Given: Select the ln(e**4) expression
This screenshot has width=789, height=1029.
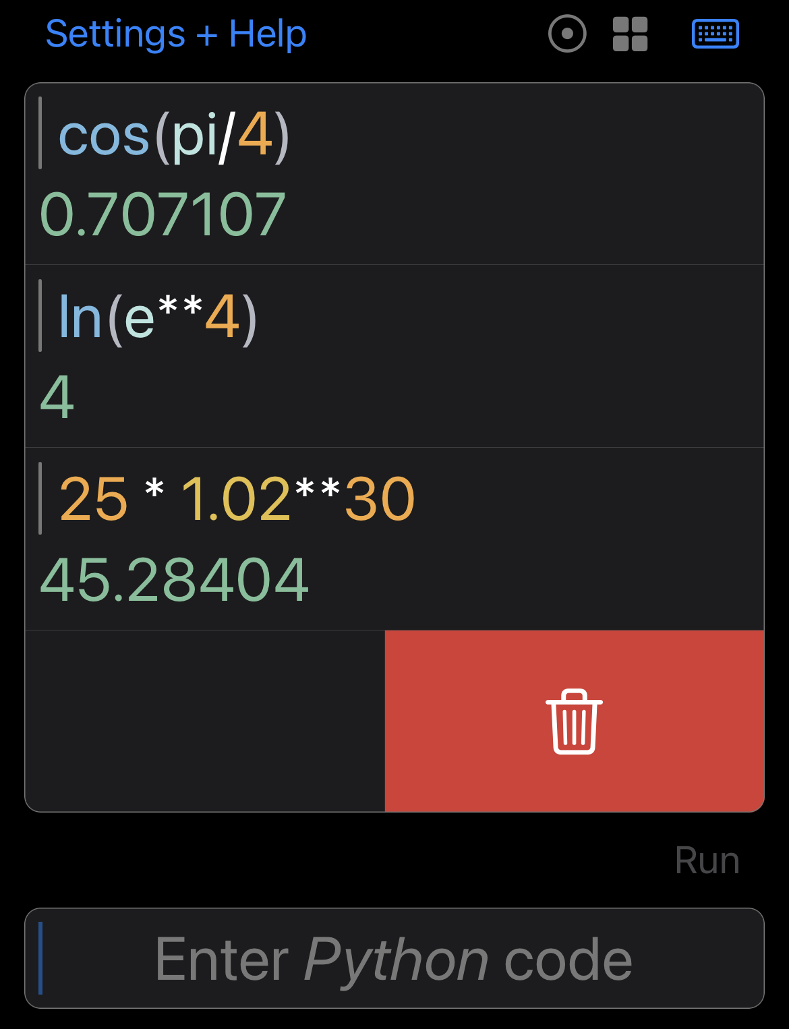Looking at the screenshot, I should pyautogui.click(x=158, y=317).
